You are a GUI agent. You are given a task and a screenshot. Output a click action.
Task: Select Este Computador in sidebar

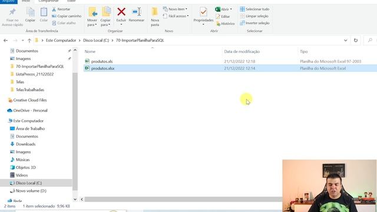coord(28,121)
